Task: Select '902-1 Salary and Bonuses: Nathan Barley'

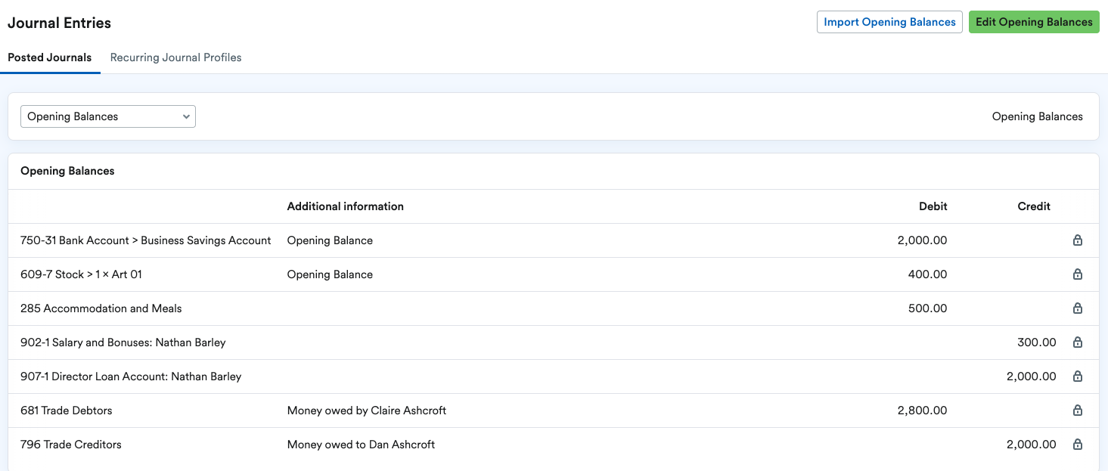Action: [x=123, y=342]
